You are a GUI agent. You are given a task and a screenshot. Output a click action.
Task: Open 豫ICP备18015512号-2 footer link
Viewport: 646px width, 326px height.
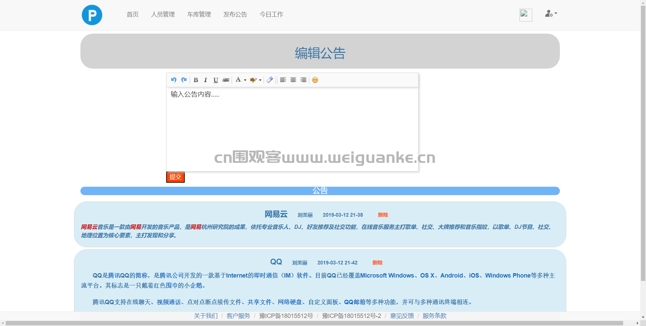pos(352,316)
